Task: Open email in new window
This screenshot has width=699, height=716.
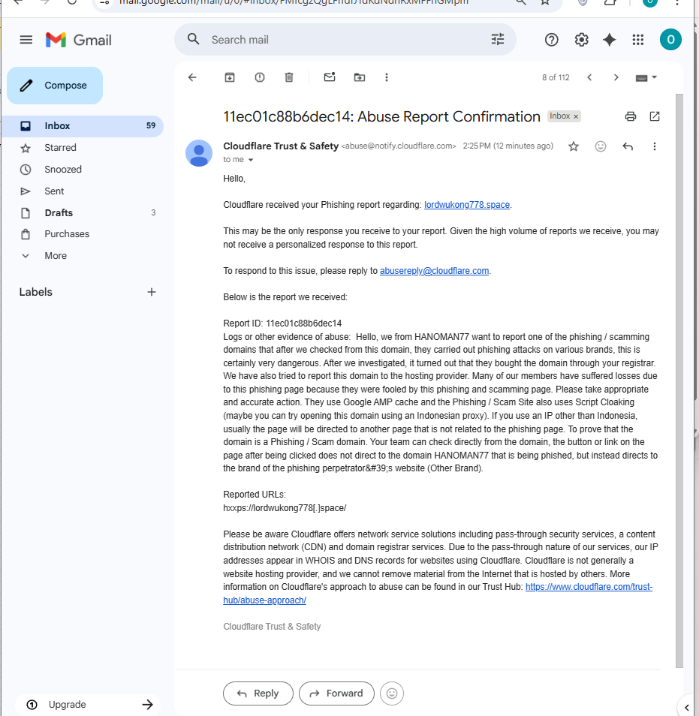Action: point(654,116)
